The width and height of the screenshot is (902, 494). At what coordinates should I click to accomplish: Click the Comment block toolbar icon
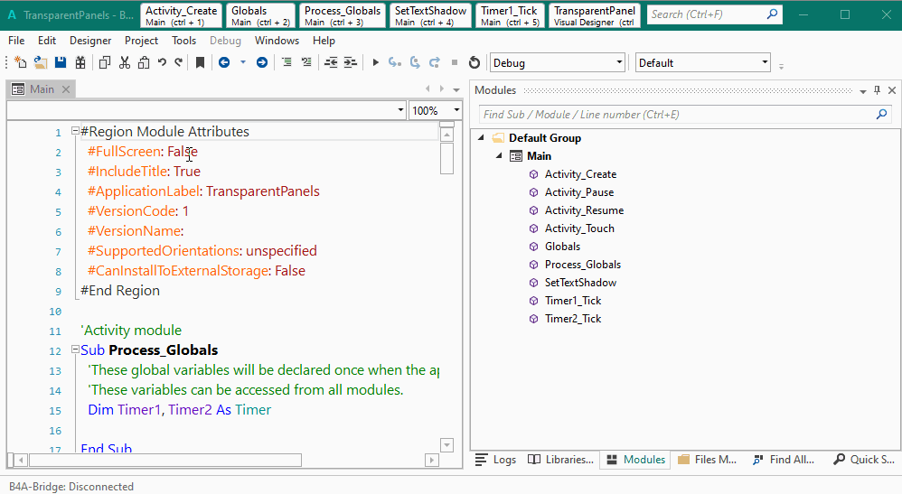[287, 62]
